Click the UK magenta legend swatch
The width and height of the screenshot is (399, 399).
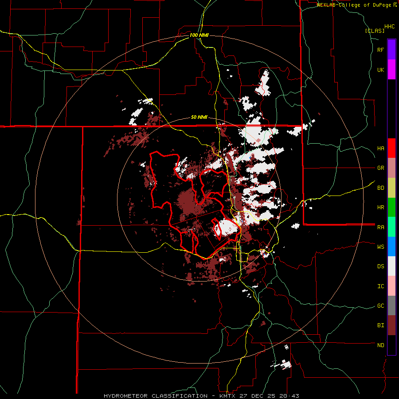tap(391, 70)
